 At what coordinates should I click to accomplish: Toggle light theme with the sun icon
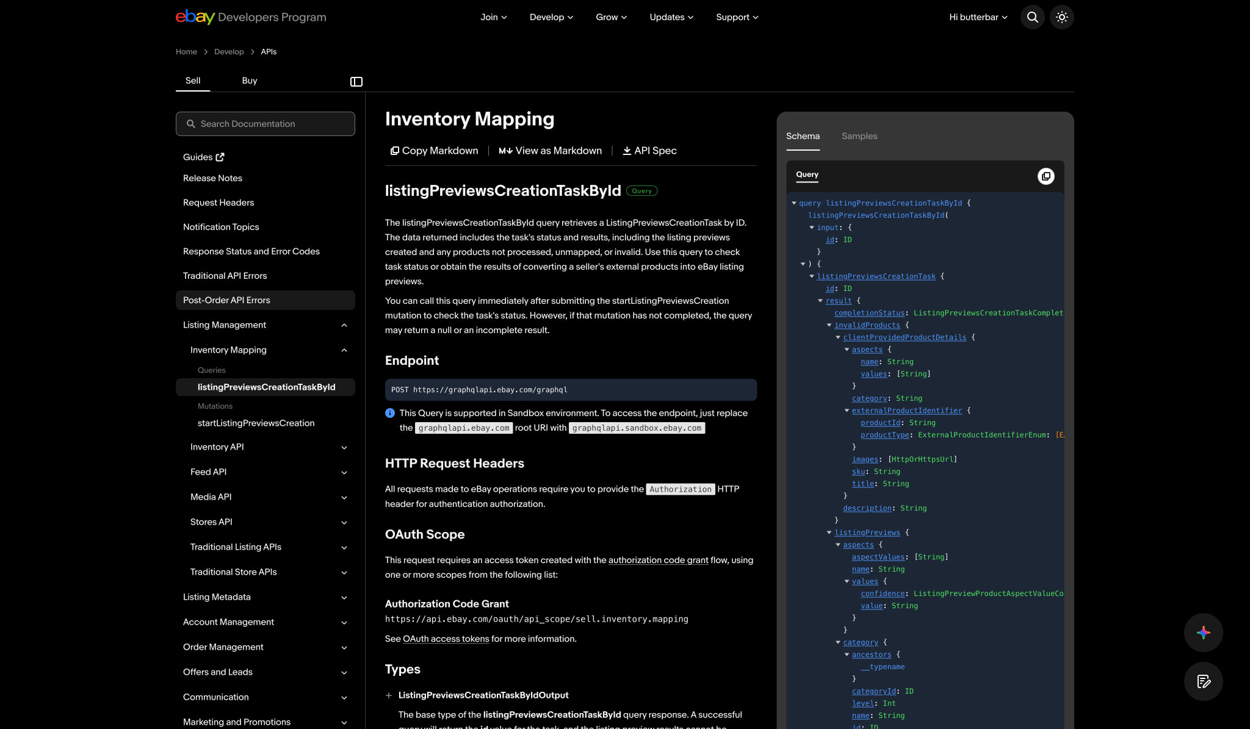pyautogui.click(x=1062, y=17)
